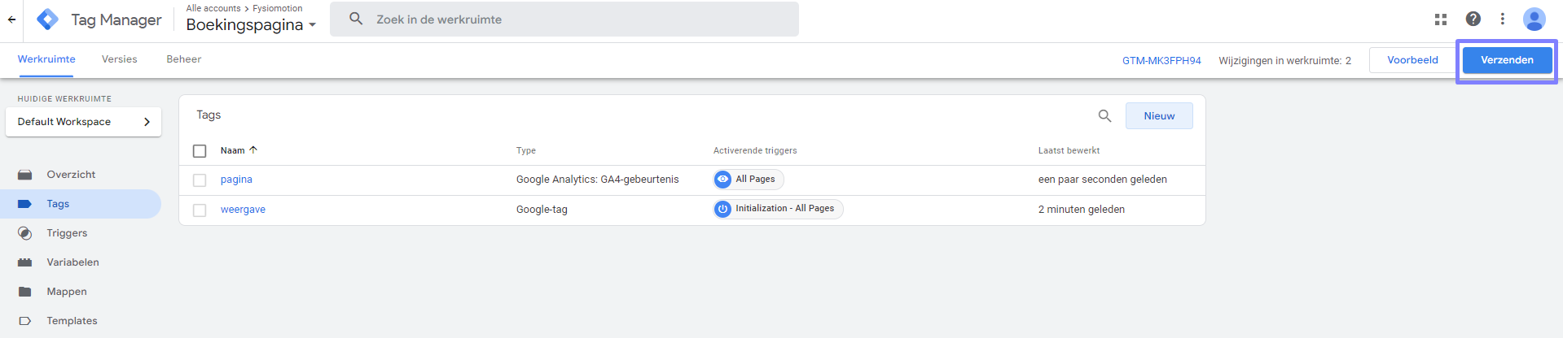The width and height of the screenshot is (1563, 338).
Task: Expand the Default Workspace selector
Action: click(83, 122)
